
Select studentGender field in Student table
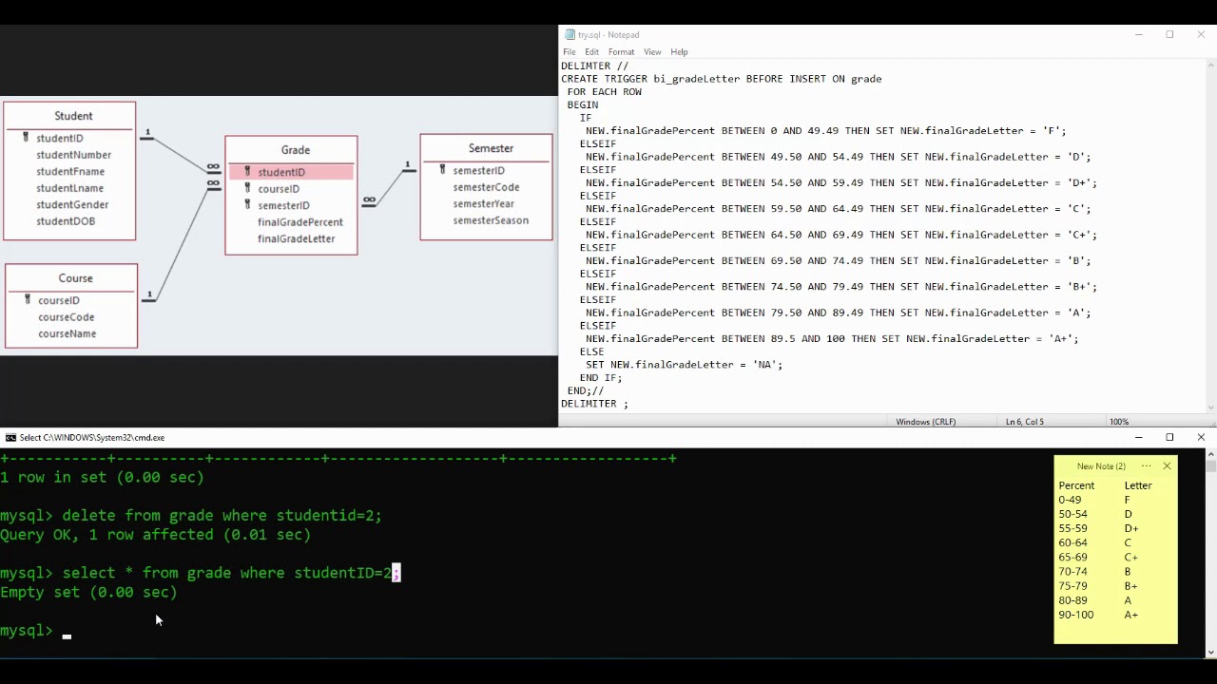[72, 204]
